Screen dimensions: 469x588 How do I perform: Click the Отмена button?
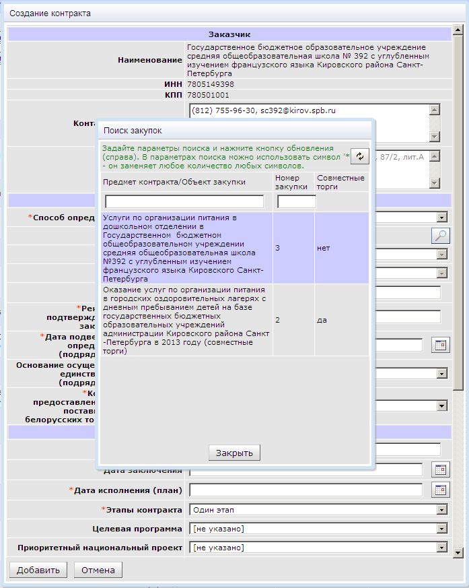coord(98,570)
